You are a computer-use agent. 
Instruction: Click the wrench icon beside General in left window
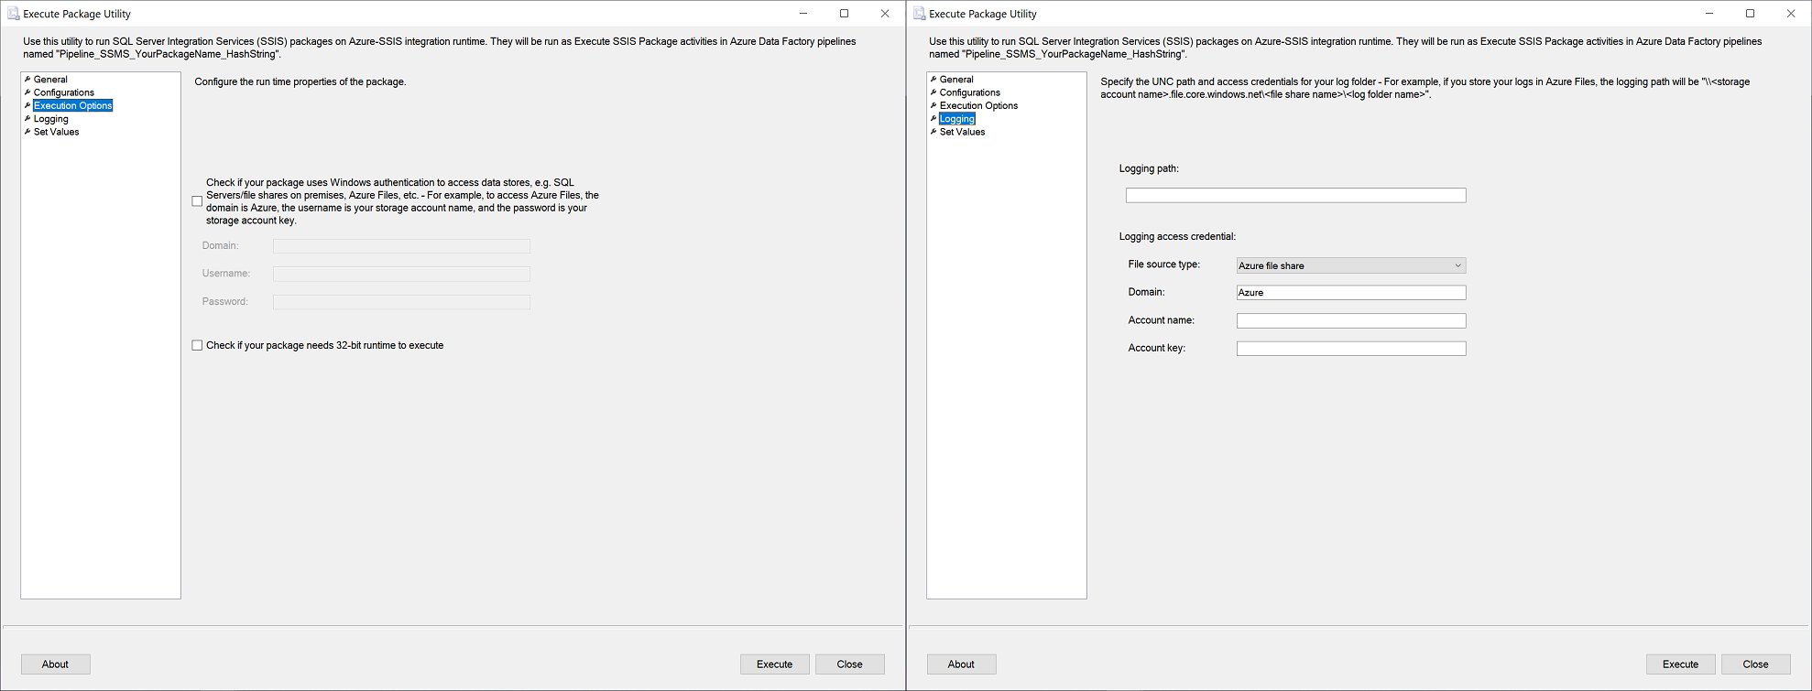coord(27,80)
